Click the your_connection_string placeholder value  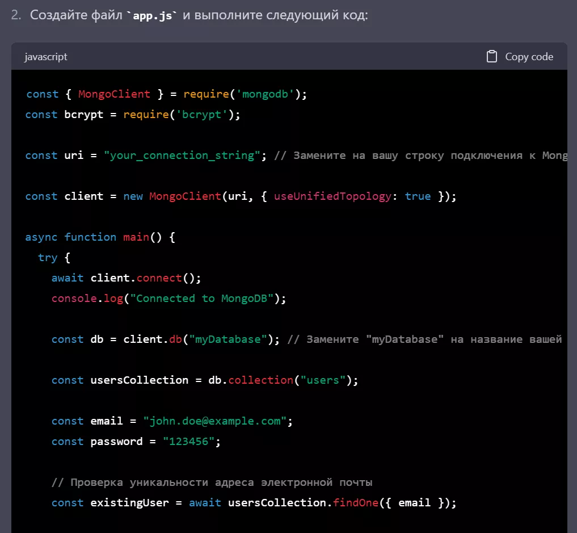[182, 155]
